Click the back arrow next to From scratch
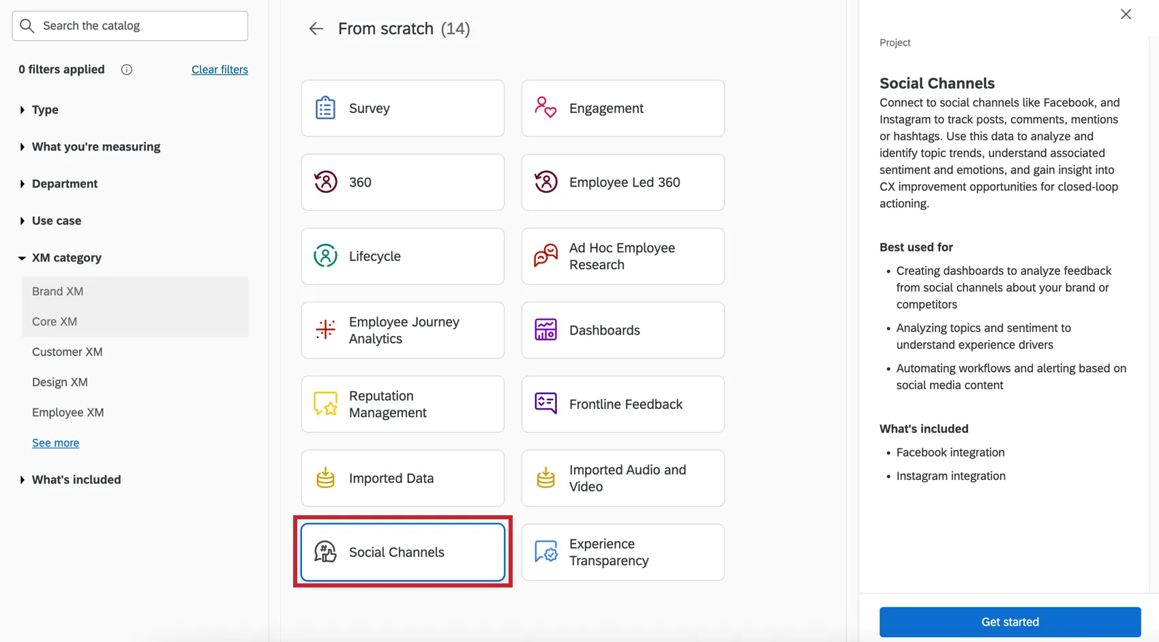1159x642 pixels. click(316, 29)
